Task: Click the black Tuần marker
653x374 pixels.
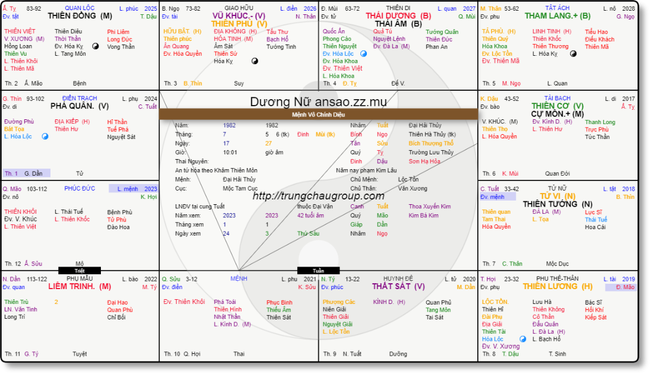Action: pos(318,271)
